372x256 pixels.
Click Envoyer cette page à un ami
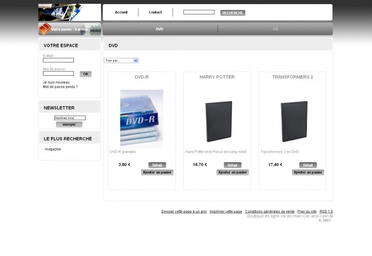point(184,211)
